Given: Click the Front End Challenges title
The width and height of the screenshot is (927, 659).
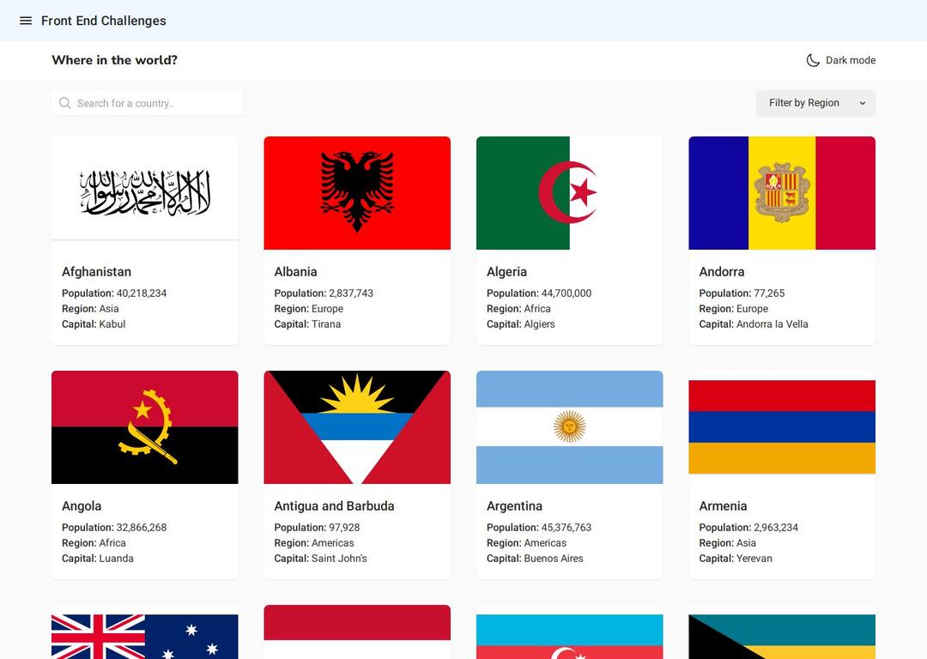Looking at the screenshot, I should tap(104, 21).
